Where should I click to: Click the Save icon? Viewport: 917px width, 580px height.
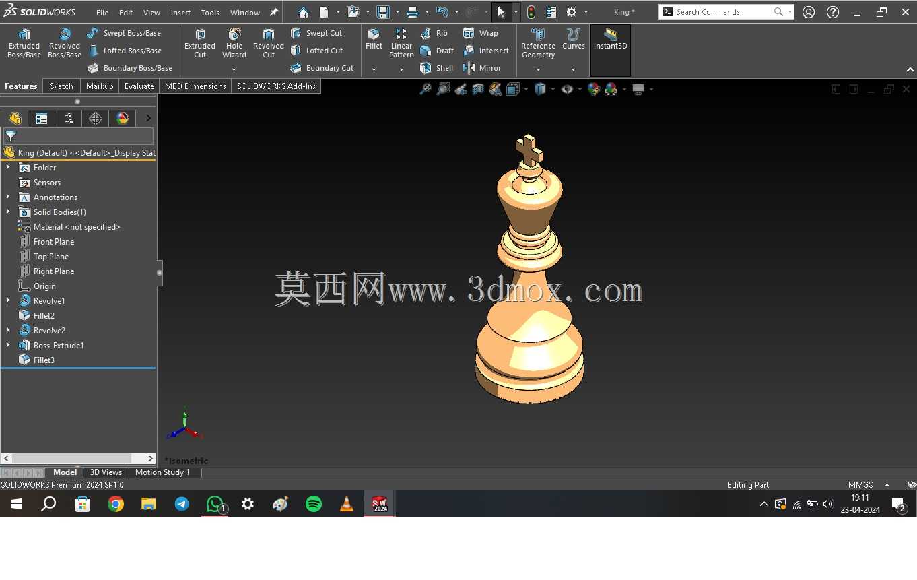pos(383,12)
